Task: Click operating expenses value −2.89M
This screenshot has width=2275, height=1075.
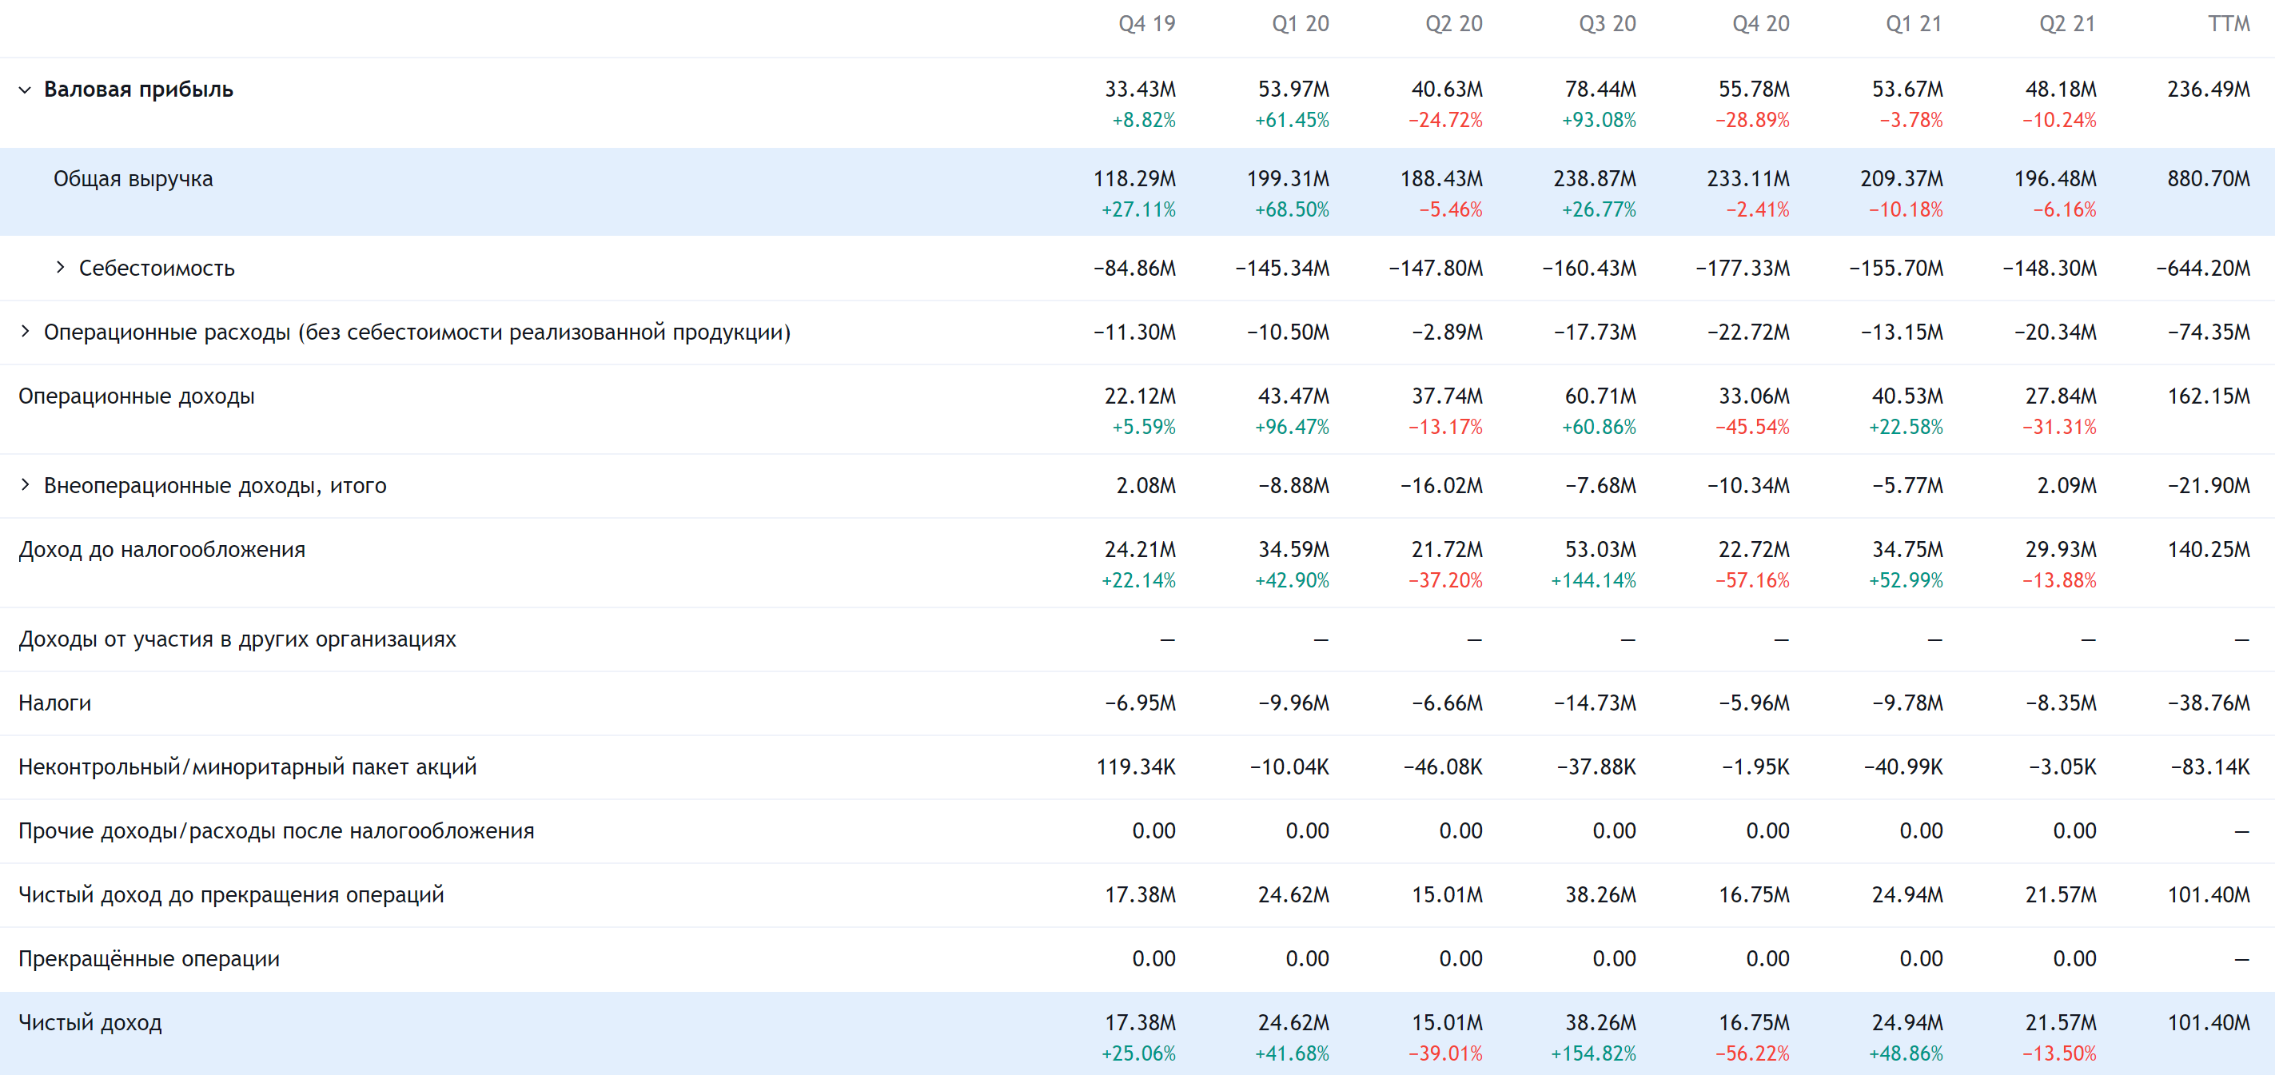Action: 1447,333
